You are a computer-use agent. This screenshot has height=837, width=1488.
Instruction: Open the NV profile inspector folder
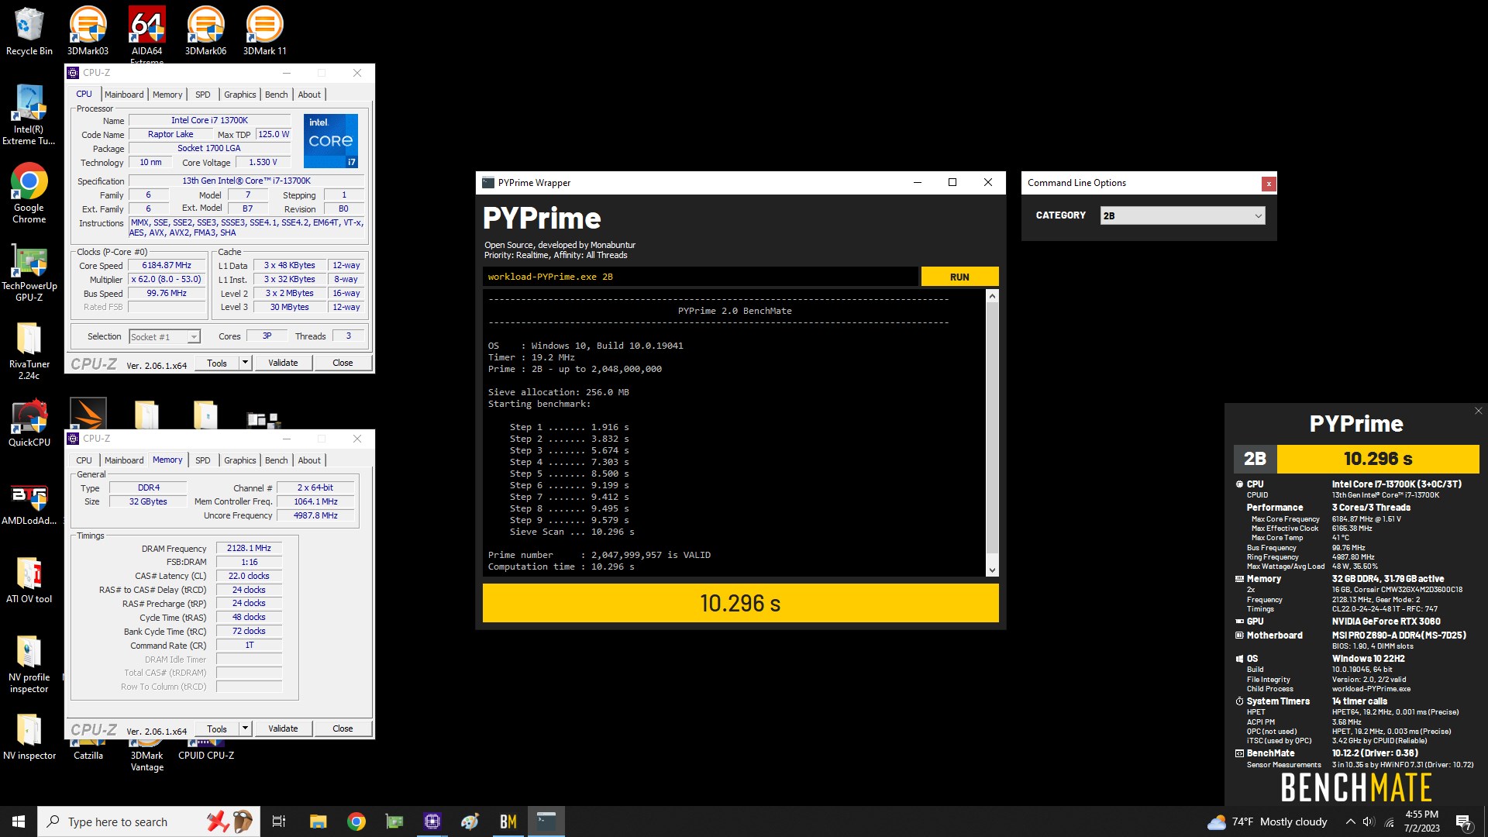29,663
